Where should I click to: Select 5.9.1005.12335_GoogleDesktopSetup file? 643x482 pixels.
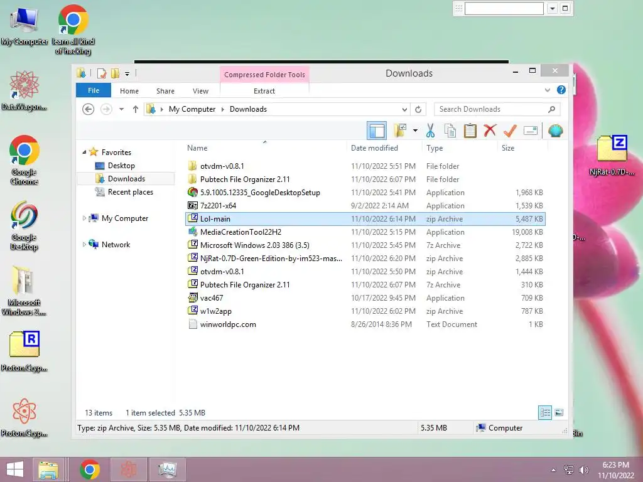[x=365, y=193]
